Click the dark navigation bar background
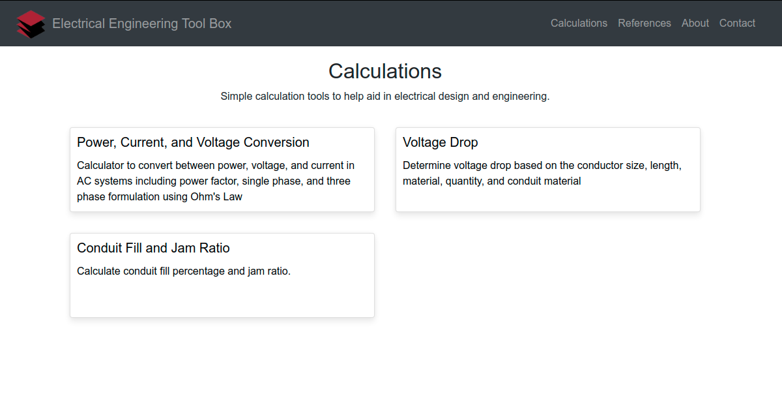782x398 pixels. point(391,23)
